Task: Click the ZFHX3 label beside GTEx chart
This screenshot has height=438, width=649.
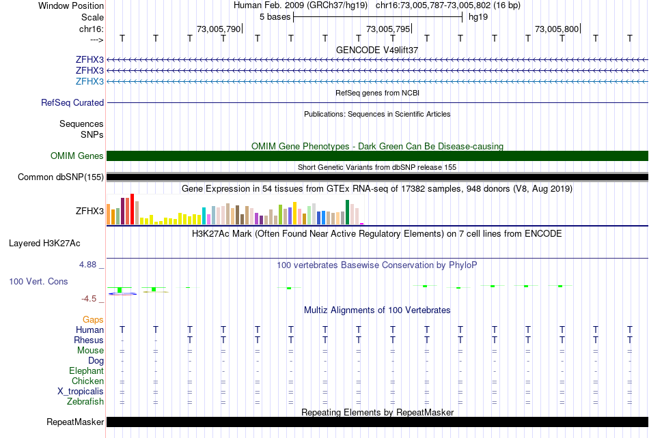Action: 89,211
